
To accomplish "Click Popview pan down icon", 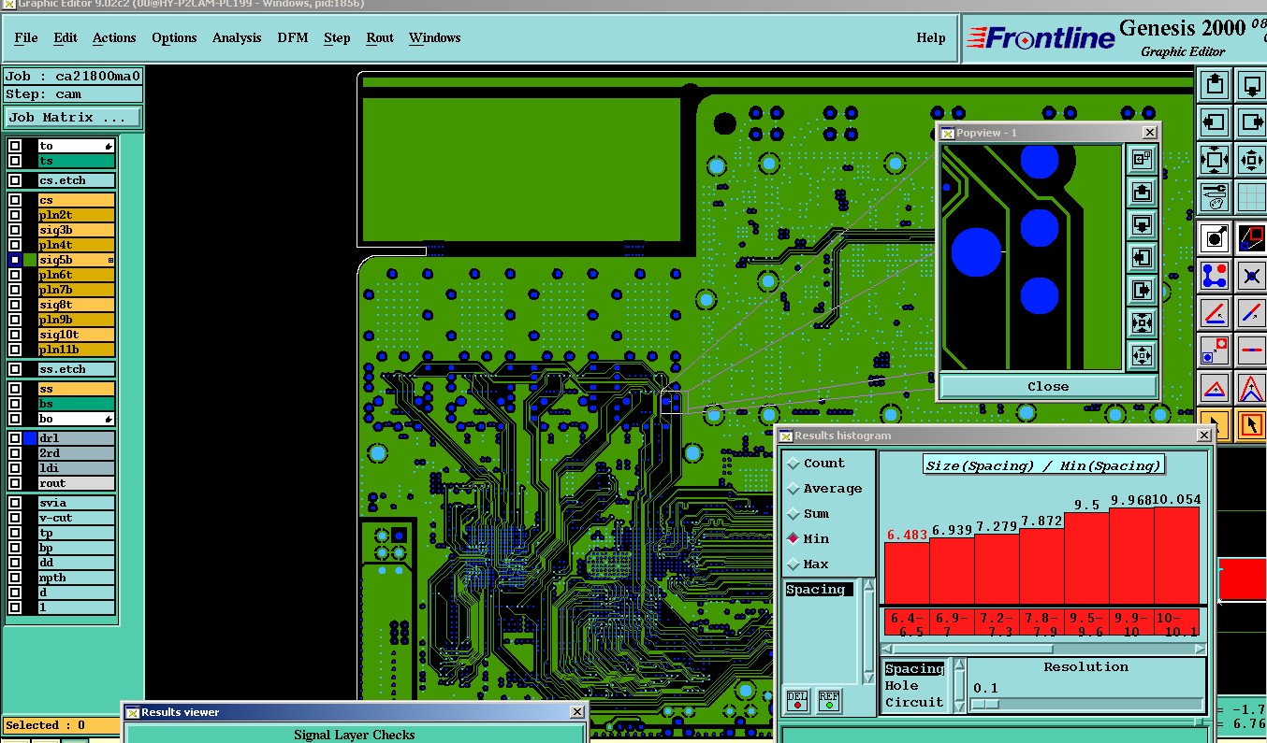I will tap(1142, 224).
